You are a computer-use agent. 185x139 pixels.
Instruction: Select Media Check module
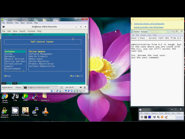coord(36,59)
